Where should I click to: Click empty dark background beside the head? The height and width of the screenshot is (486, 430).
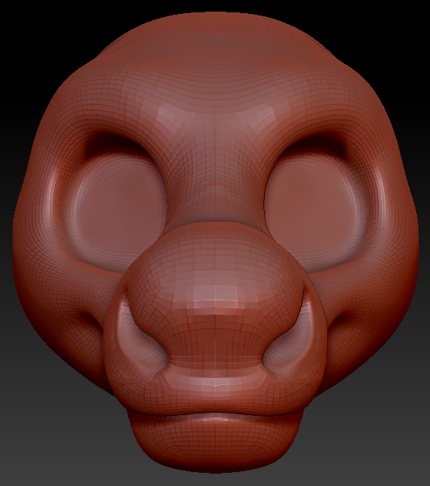click(x=31, y=46)
